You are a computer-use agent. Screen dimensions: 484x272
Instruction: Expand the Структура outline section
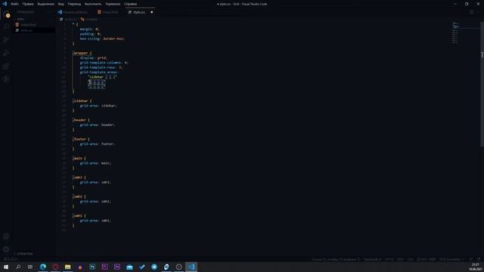pyautogui.click(x=24, y=254)
